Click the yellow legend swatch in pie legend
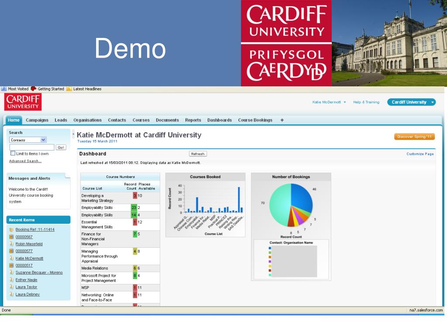This screenshot has height=335, width=447. tap(270, 266)
